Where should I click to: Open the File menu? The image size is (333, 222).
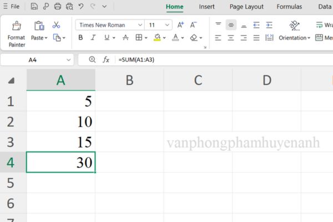click(x=15, y=7)
